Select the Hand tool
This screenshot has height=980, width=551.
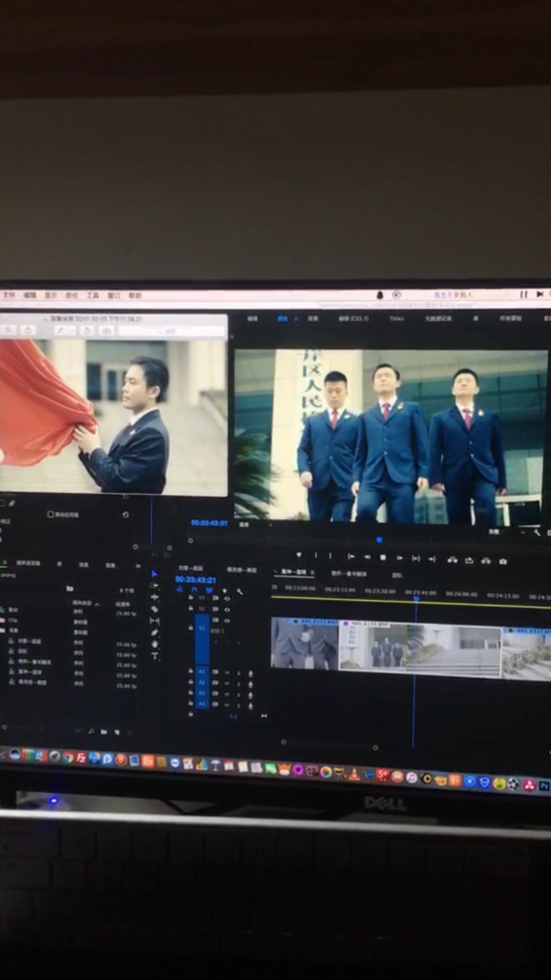(x=155, y=644)
